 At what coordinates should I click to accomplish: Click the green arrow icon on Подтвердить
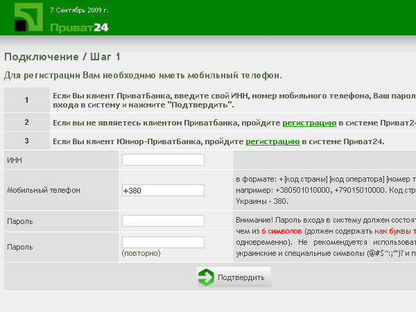(x=206, y=277)
